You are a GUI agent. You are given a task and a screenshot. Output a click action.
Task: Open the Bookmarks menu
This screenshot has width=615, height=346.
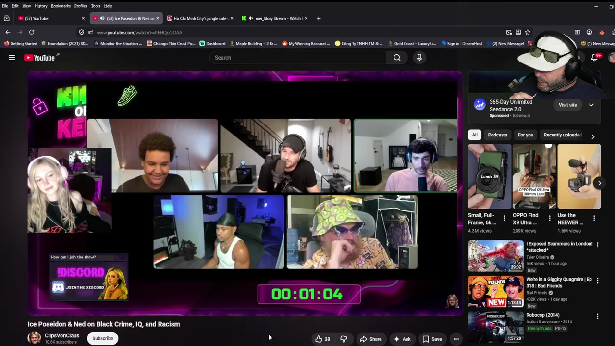[x=61, y=6]
